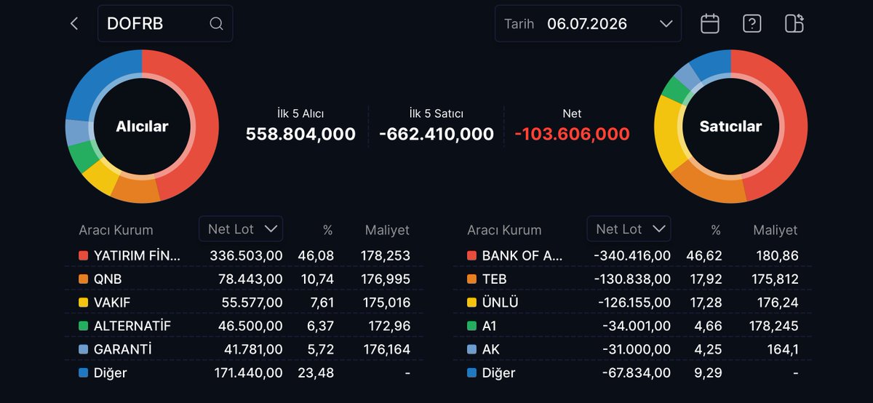This screenshot has width=873, height=403.
Task: Select the green ALTERNATİF color swatch
Action: point(83,326)
